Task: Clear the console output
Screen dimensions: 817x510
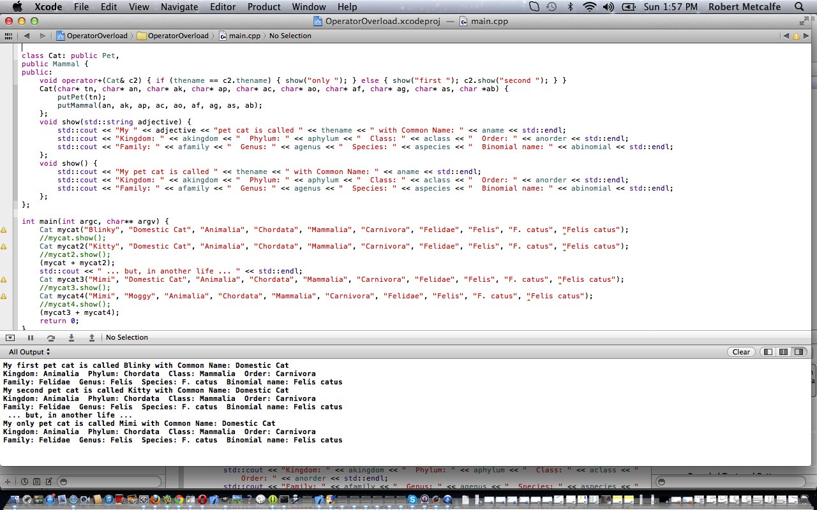Action: point(741,352)
